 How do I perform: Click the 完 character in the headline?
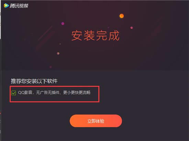(x=102, y=35)
